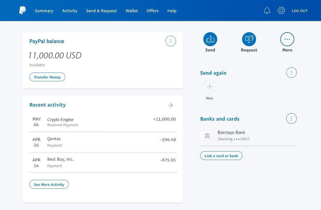The height and width of the screenshot is (210, 321).
Task: Open the Qantas payment transaction
Action: pos(103,142)
